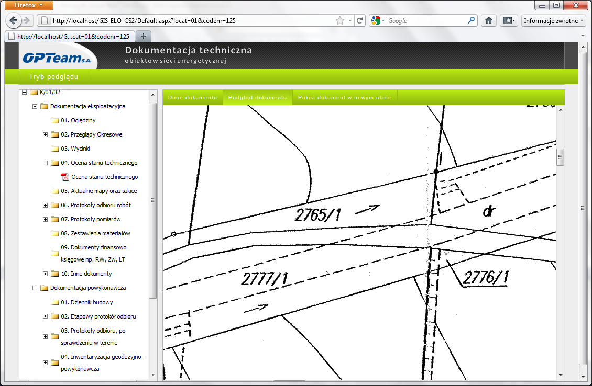Screen dimensions: 592x386
Task: Open Pokaż dokument w nowym oknie
Action: coord(345,98)
